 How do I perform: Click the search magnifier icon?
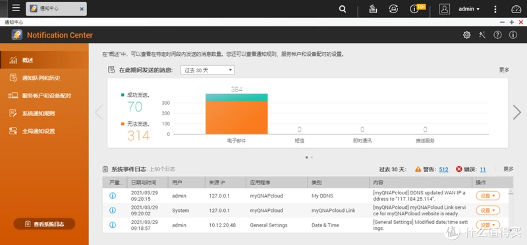(343, 9)
